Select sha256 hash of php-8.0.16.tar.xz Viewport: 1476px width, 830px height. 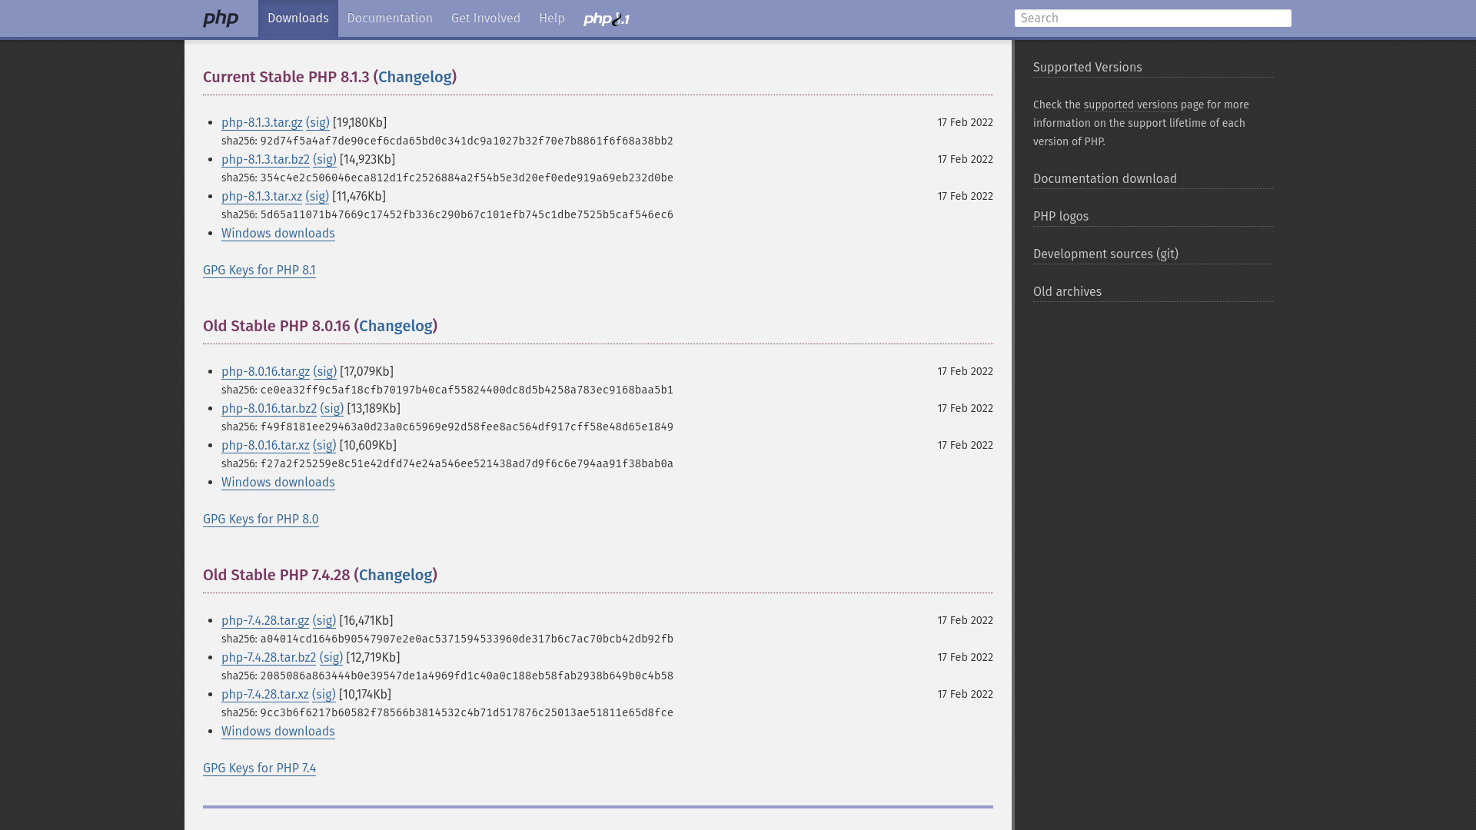pos(467,464)
